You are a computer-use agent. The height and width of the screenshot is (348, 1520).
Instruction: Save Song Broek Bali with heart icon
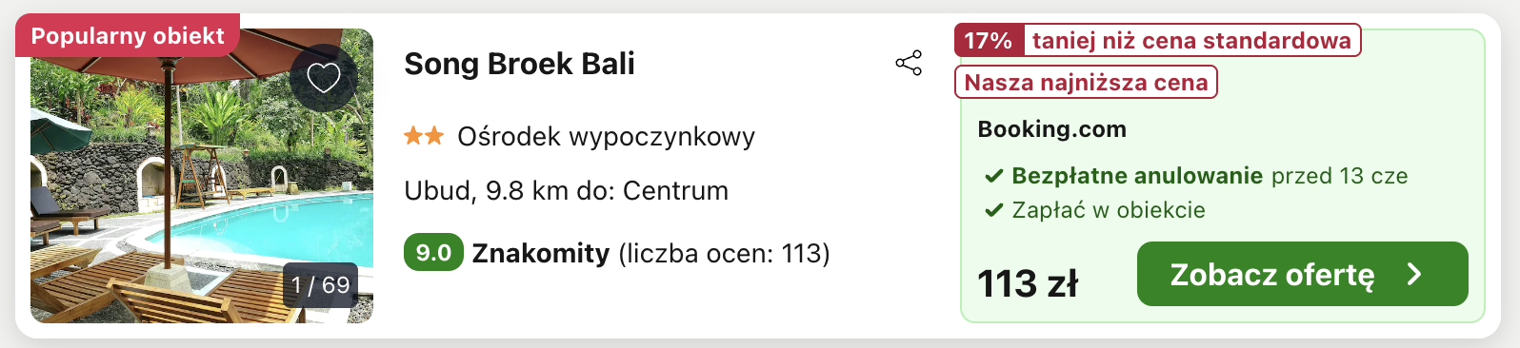324,78
